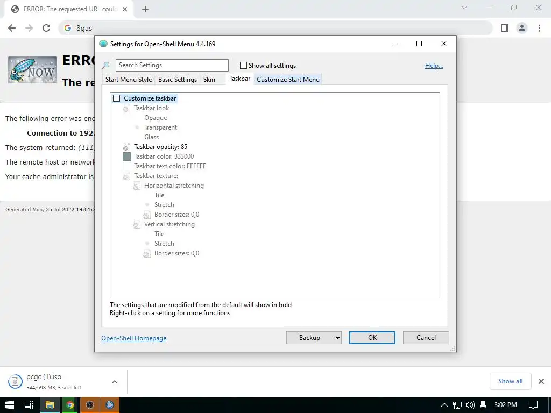Select the Transparent taskbar look option

coord(160,127)
